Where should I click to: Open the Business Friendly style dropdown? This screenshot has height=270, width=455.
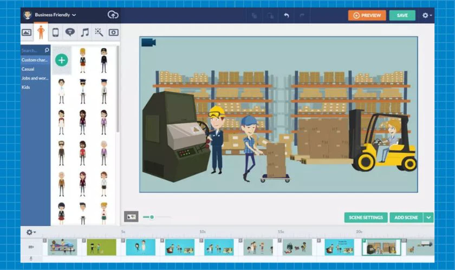(x=55, y=15)
